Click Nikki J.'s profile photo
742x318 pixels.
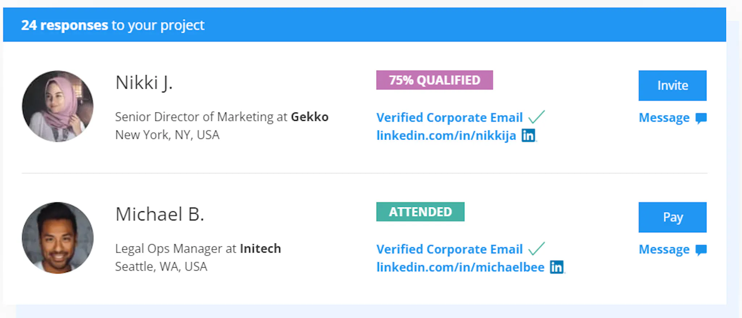click(58, 106)
